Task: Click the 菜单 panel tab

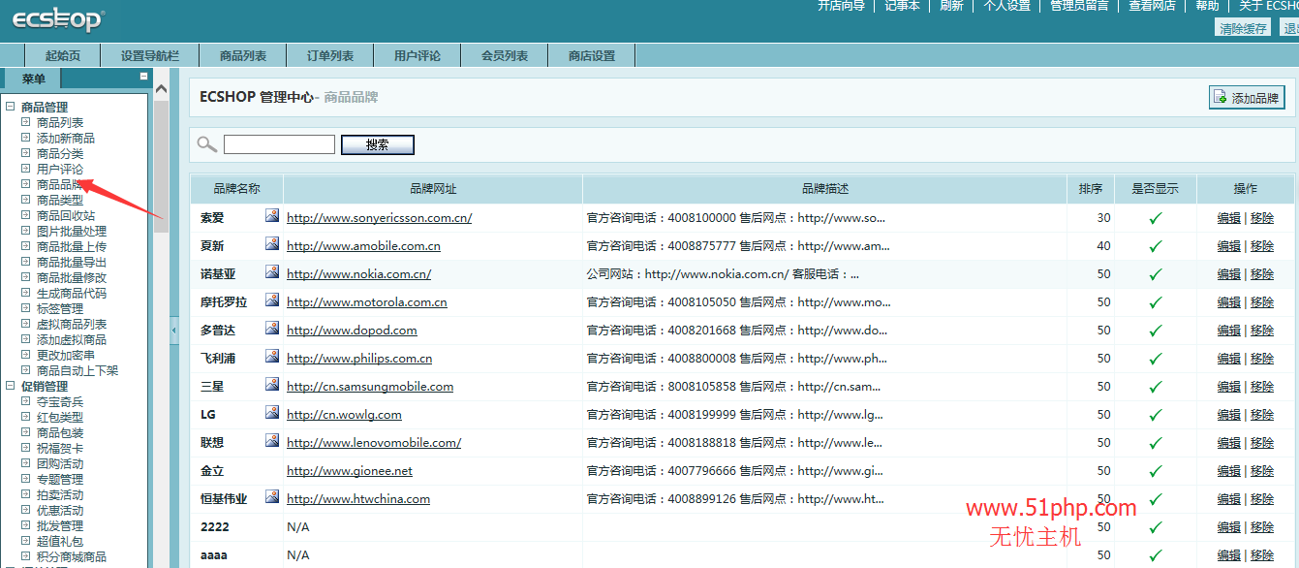Action: click(x=33, y=79)
